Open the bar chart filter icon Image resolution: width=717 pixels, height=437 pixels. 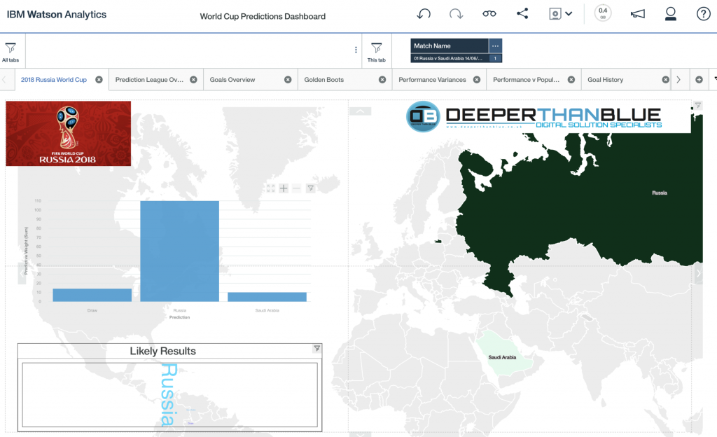tap(310, 188)
